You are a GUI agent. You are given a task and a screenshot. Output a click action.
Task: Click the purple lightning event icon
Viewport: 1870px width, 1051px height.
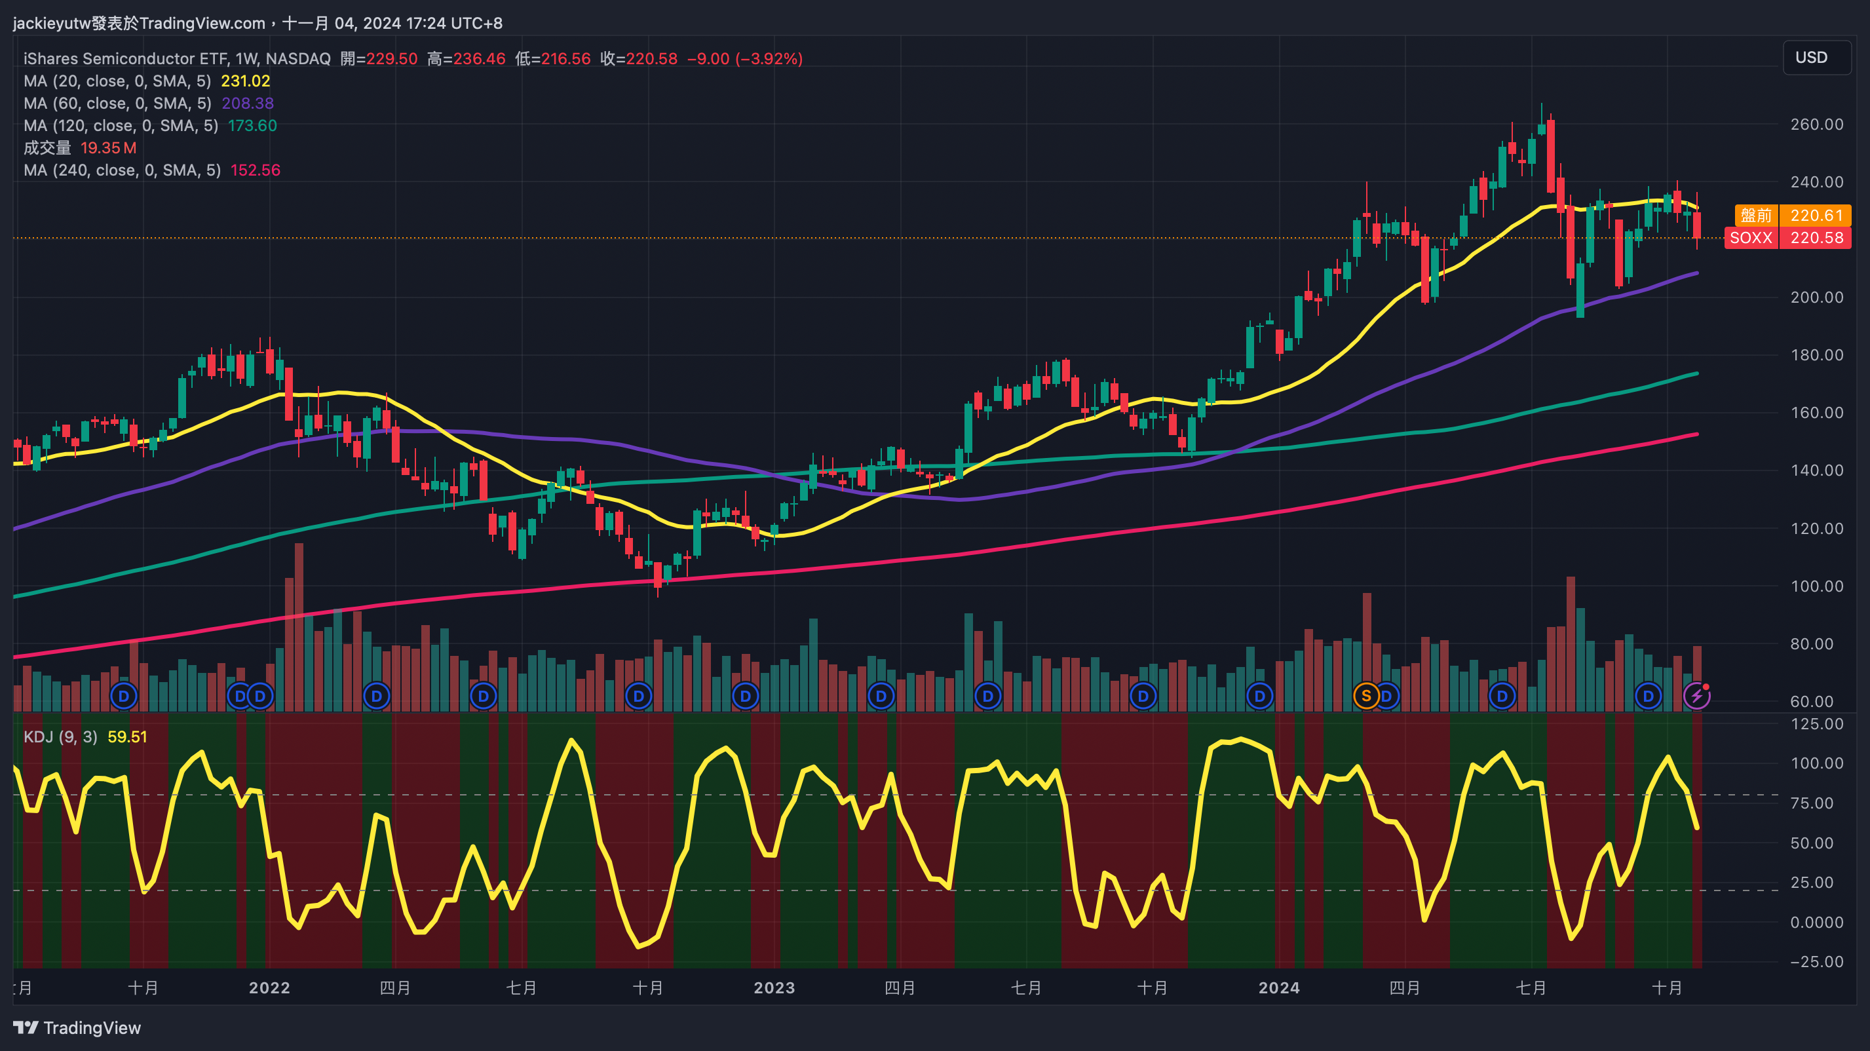coord(1696,696)
